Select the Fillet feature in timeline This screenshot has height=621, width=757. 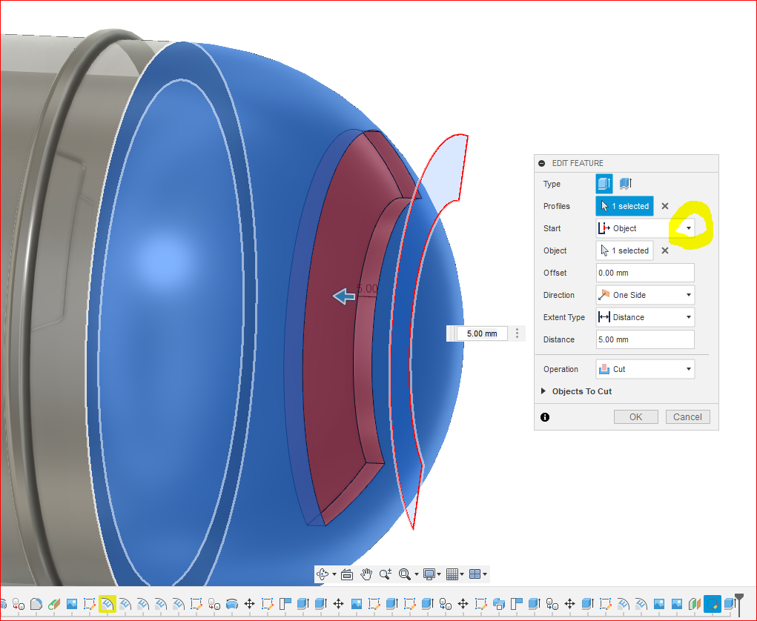tap(36, 604)
